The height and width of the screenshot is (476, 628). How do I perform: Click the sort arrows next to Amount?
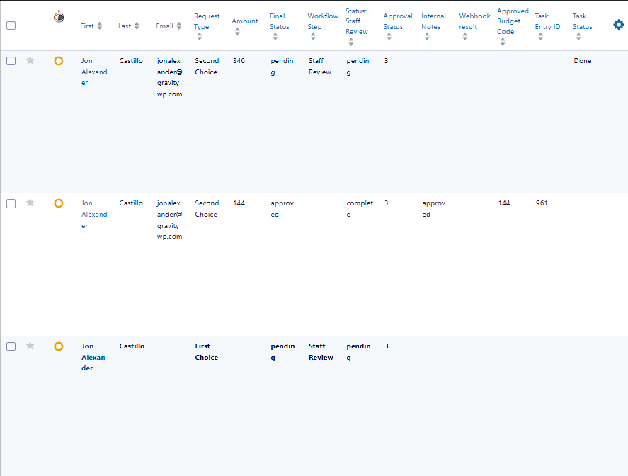tap(237, 30)
